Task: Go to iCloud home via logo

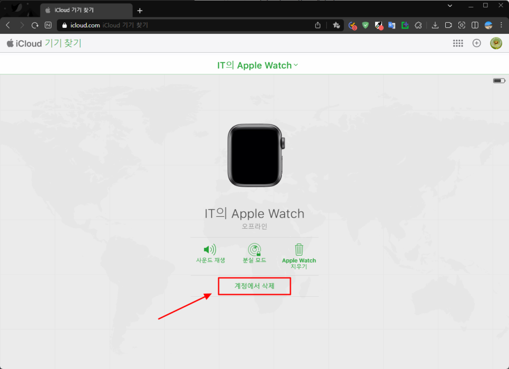Action: [x=24, y=43]
